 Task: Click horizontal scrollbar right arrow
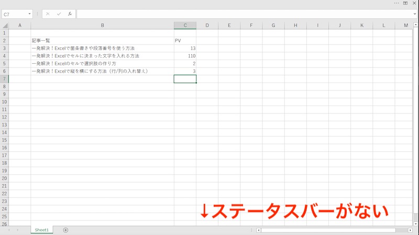pos(410,230)
